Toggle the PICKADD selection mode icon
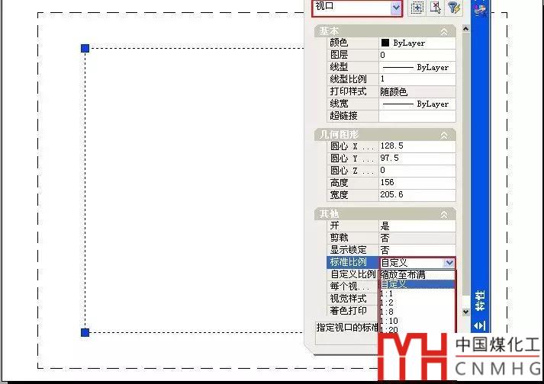The image size is (544, 384). point(417,8)
